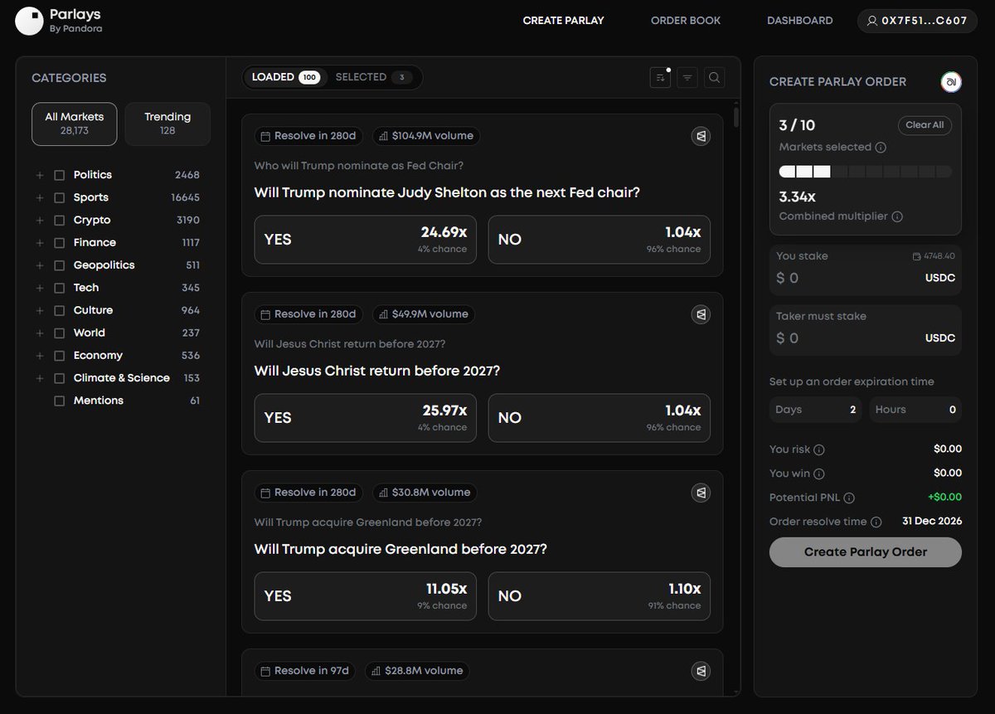Click the share icon on Judy Shelton market
This screenshot has width=995, height=714.
click(701, 136)
